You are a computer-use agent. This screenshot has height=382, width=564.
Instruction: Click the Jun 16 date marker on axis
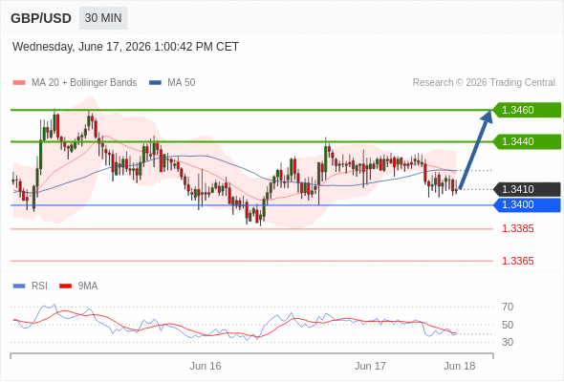tap(206, 366)
